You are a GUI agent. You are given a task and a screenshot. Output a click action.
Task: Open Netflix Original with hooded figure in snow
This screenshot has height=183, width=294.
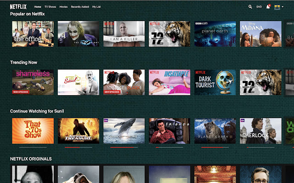79,174
